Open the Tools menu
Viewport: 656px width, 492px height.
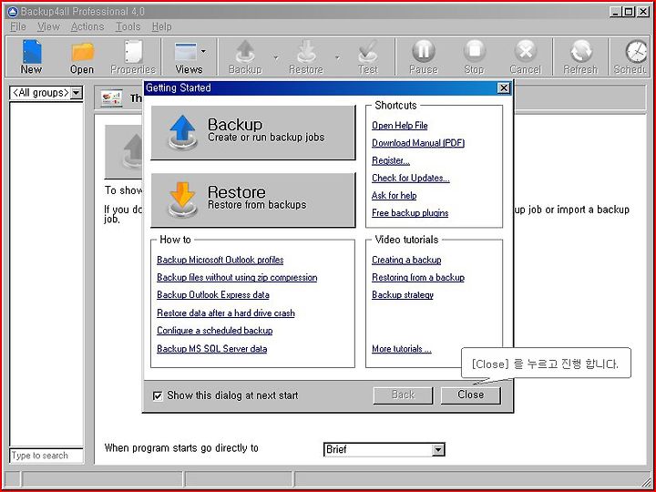(x=128, y=26)
